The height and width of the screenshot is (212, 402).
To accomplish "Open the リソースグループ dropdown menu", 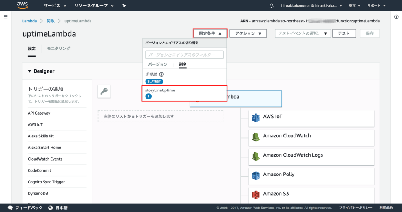I will [94, 5].
